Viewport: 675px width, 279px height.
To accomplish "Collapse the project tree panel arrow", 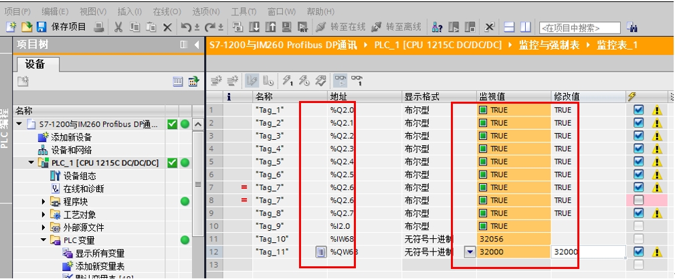I will click(x=197, y=45).
